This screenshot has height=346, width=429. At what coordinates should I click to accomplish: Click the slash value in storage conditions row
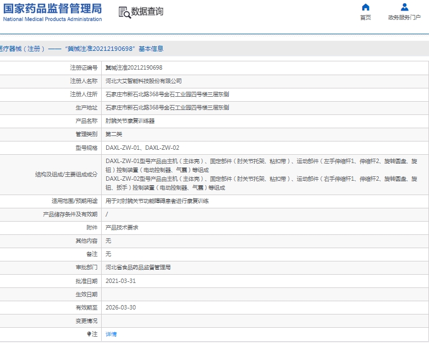pyautogui.click(x=107, y=214)
